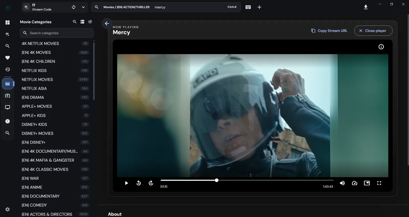Image resolution: width=409 pixels, height=217 pixels.
Task: Select the |EN| 4K MAFIA & GANGSTER category
Action: pos(55,160)
